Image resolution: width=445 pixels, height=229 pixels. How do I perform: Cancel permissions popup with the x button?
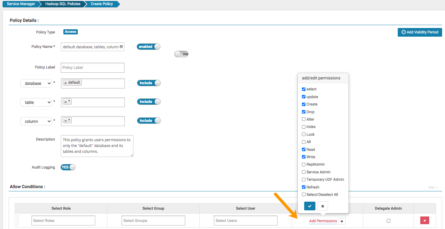pos(322,206)
